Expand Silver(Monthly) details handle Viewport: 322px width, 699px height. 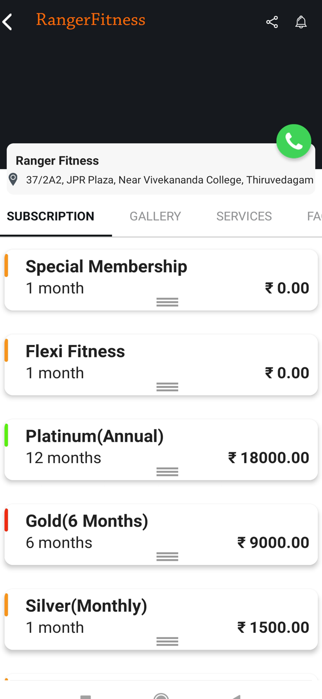167,641
